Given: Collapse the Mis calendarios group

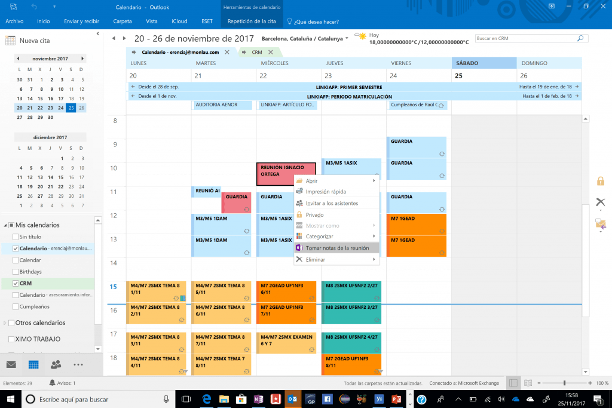Looking at the screenshot, I should (x=5, y=225).
